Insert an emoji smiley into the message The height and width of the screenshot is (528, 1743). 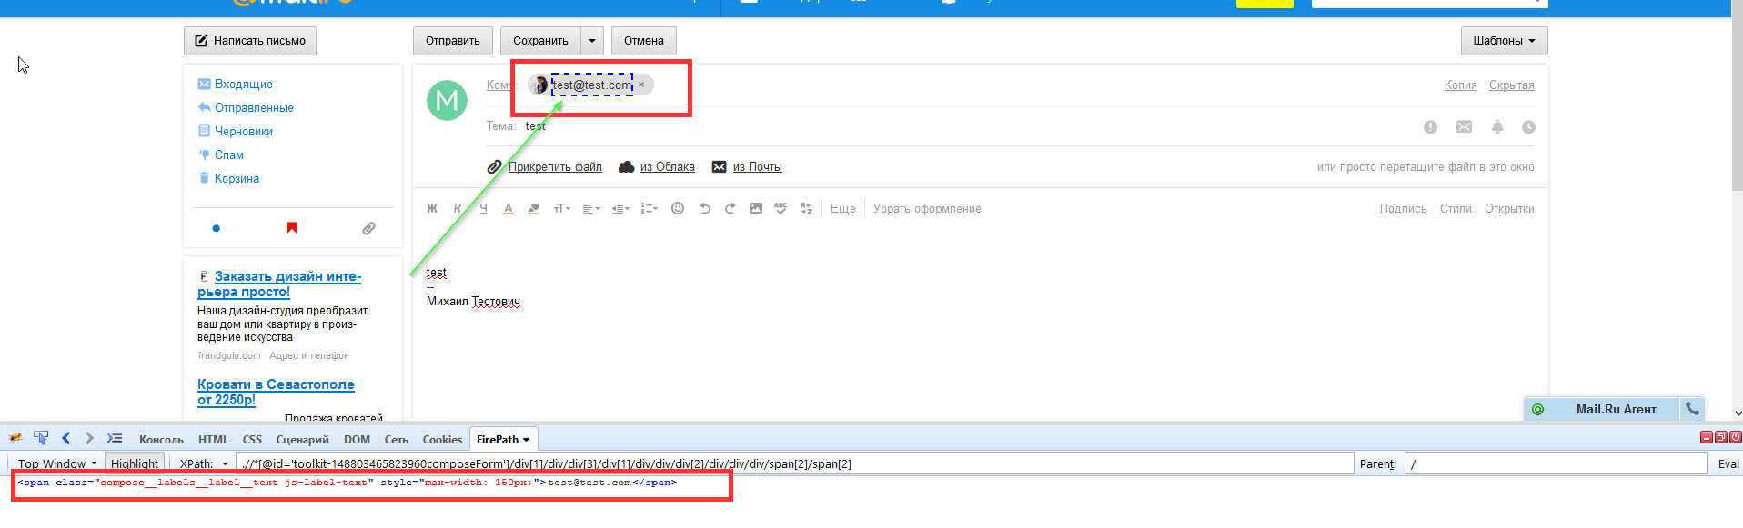(678, 209)
